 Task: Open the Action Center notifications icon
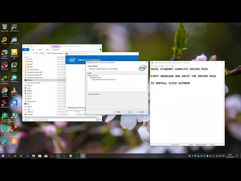tap(237, 156)
